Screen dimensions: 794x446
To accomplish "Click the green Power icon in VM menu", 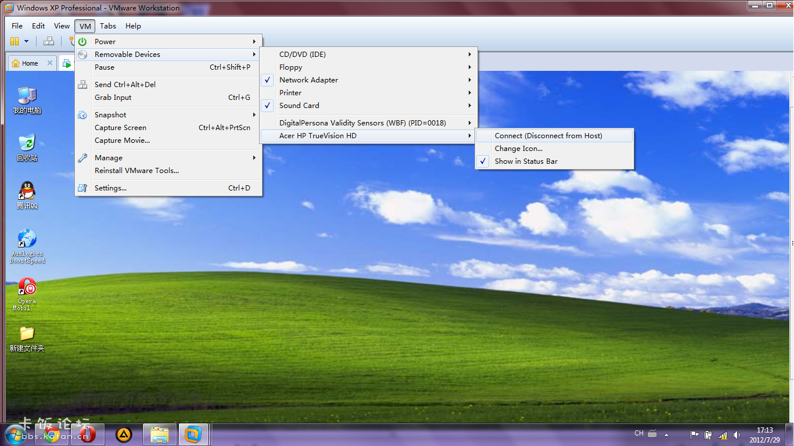I will tap(82, 42).
